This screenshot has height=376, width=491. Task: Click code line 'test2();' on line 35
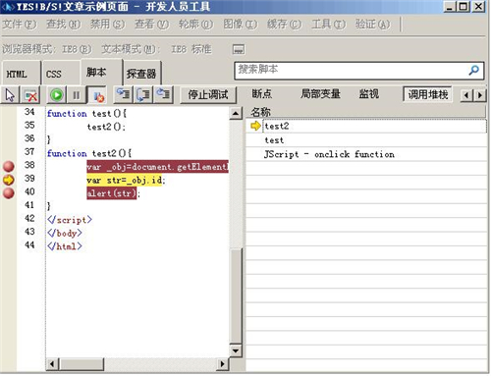click(x=106, y=127)
